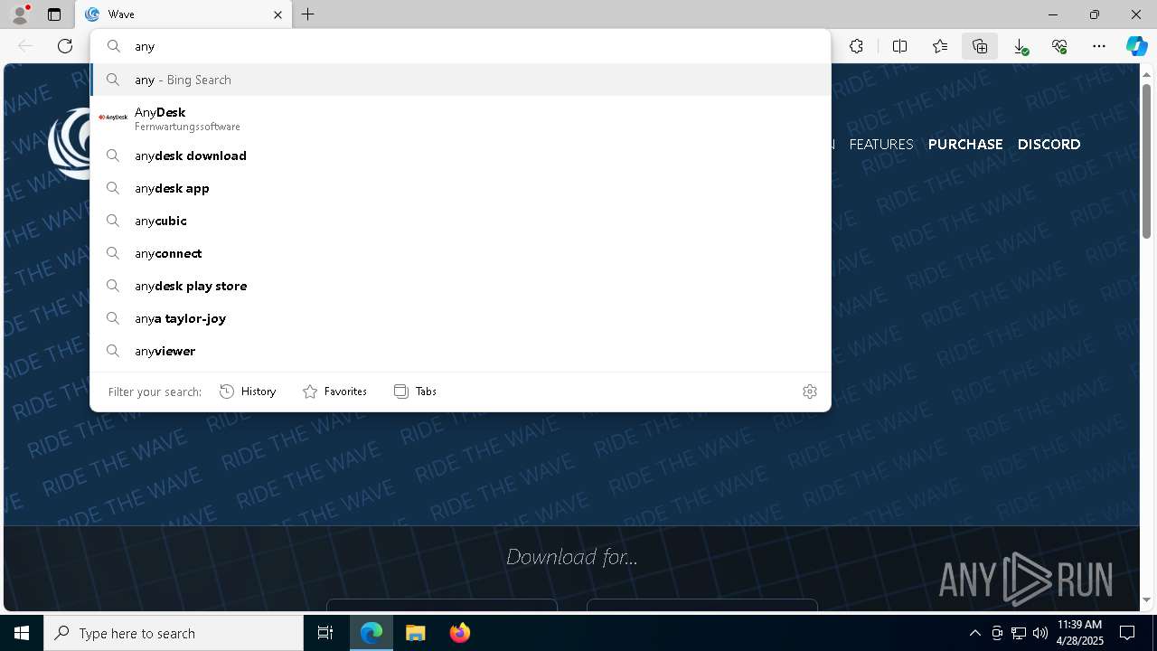This screenshot has height=651, width=1157.
Task: Select the AnyDesk Fernwartungssoftware suggestion
Action: pyautogui.click(x=460, y=118)
